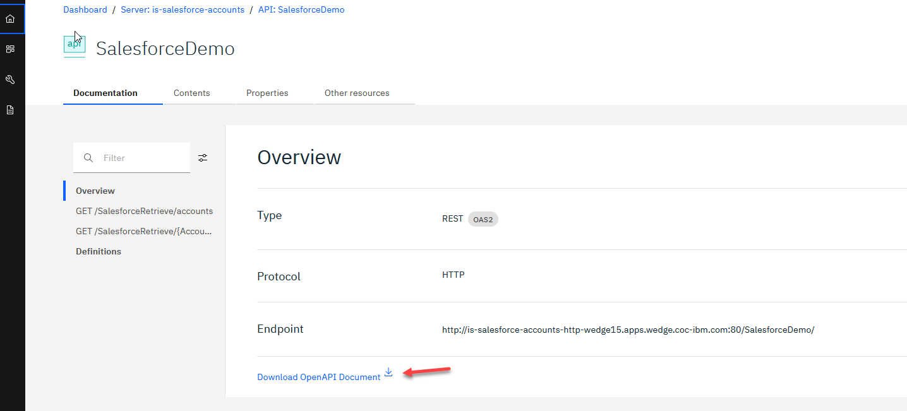Open the document icon in left sidebar
Image resolution: width=907 pixels, height=411 pixels.
click(10, 110)
